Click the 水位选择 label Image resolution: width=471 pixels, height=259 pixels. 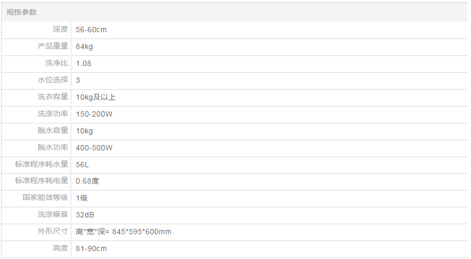(53, 80)
